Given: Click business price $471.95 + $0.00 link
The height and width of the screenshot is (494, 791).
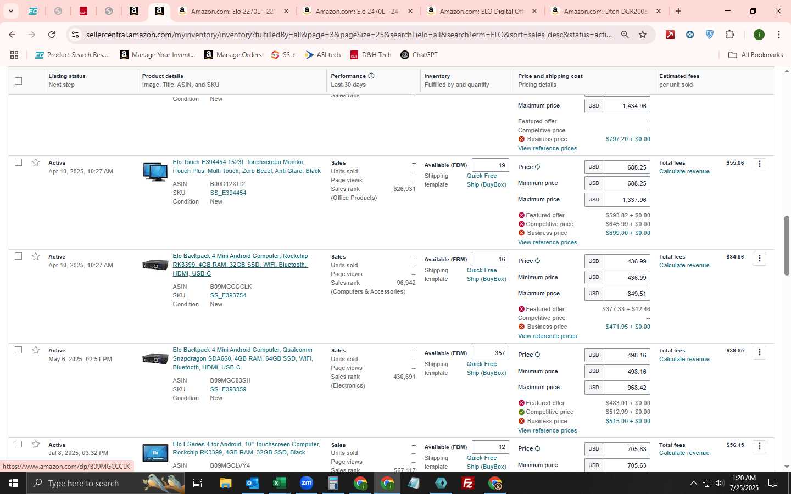Looking at the screenshot, I should click(628, 327).
